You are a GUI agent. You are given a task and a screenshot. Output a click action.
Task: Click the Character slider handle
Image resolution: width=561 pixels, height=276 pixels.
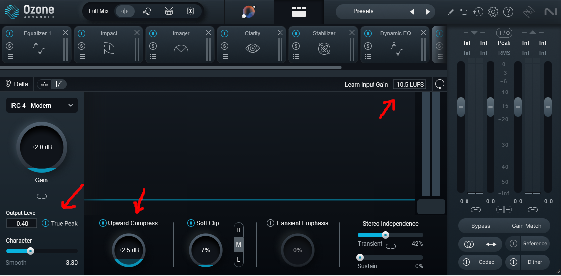pyautogui.click(x=30, y=251)
